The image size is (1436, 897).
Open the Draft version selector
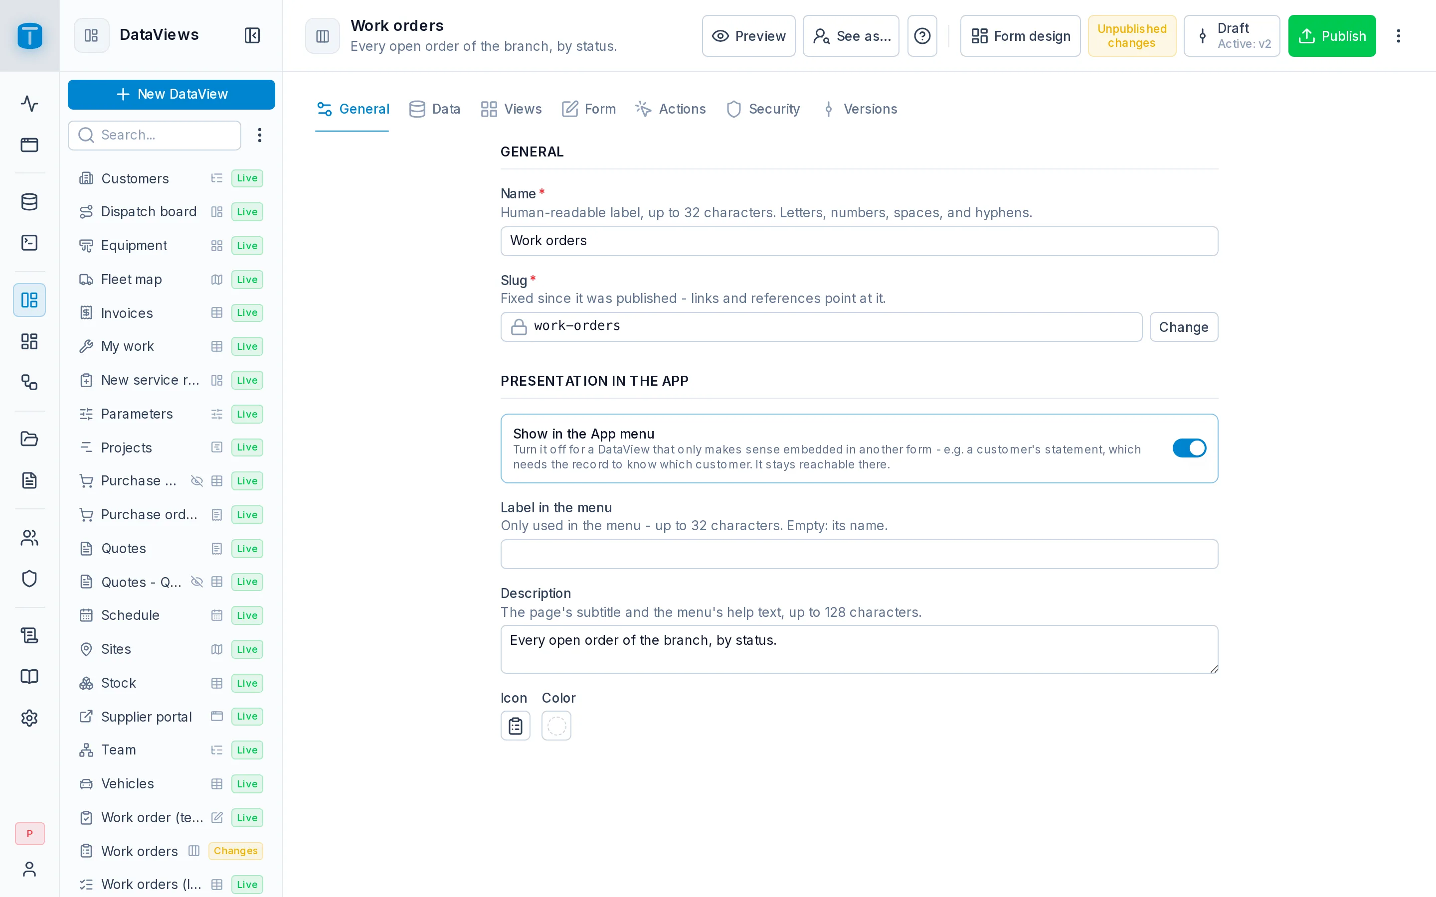(1231, 36)
